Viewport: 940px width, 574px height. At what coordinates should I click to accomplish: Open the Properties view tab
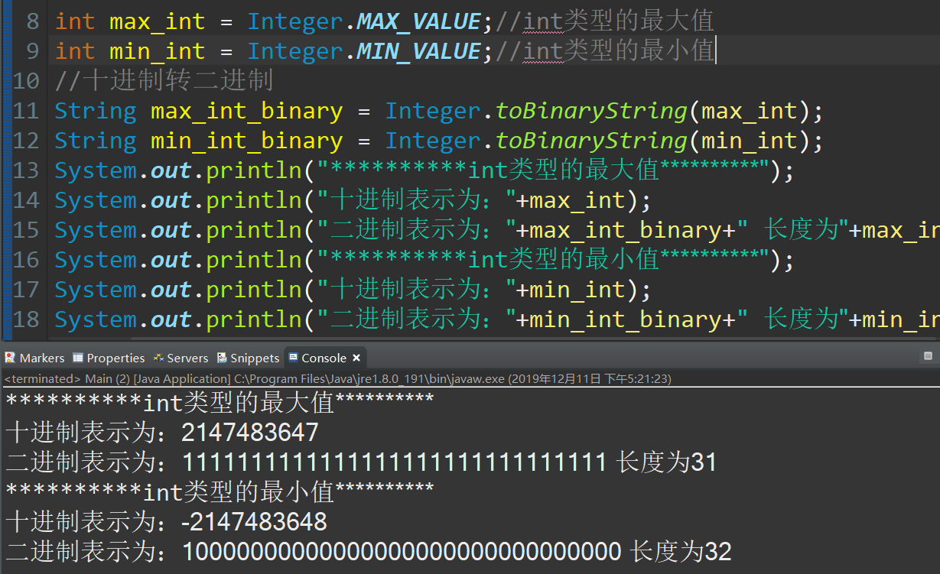[x=108, y=358]
